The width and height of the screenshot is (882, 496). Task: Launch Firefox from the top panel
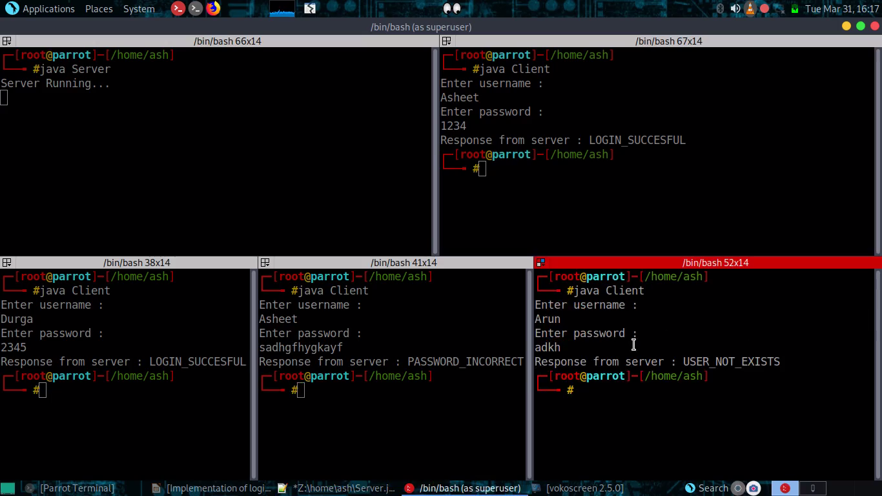(x=213, y=9)
